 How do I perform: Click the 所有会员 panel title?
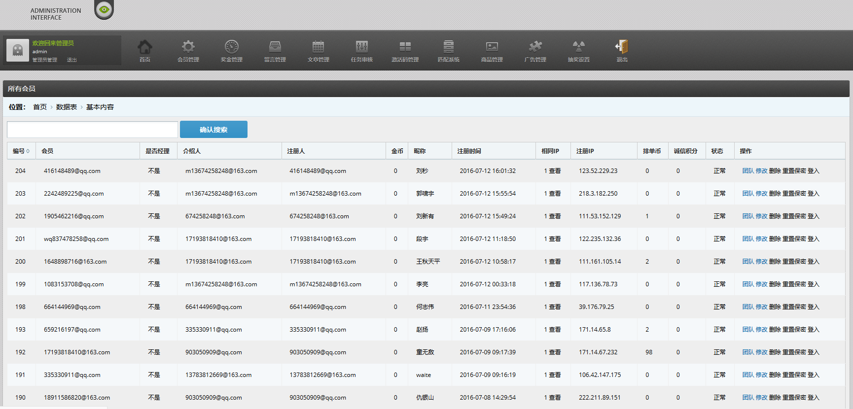pos(22,89)
